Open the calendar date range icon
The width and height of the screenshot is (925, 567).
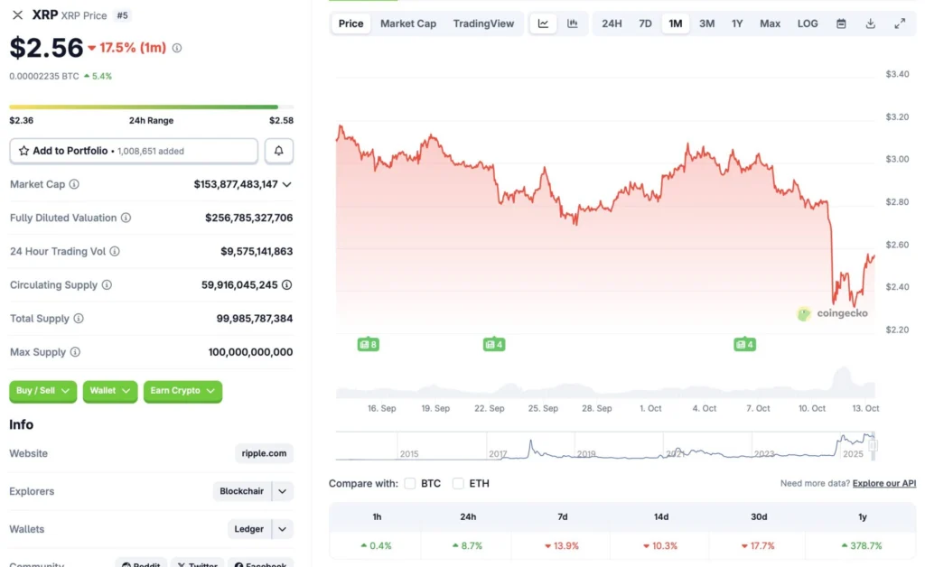tap(841, 23)
